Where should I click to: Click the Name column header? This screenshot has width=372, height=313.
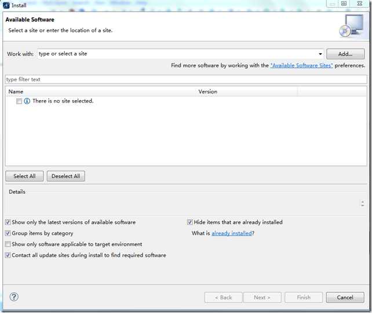(x=101, y=91)
